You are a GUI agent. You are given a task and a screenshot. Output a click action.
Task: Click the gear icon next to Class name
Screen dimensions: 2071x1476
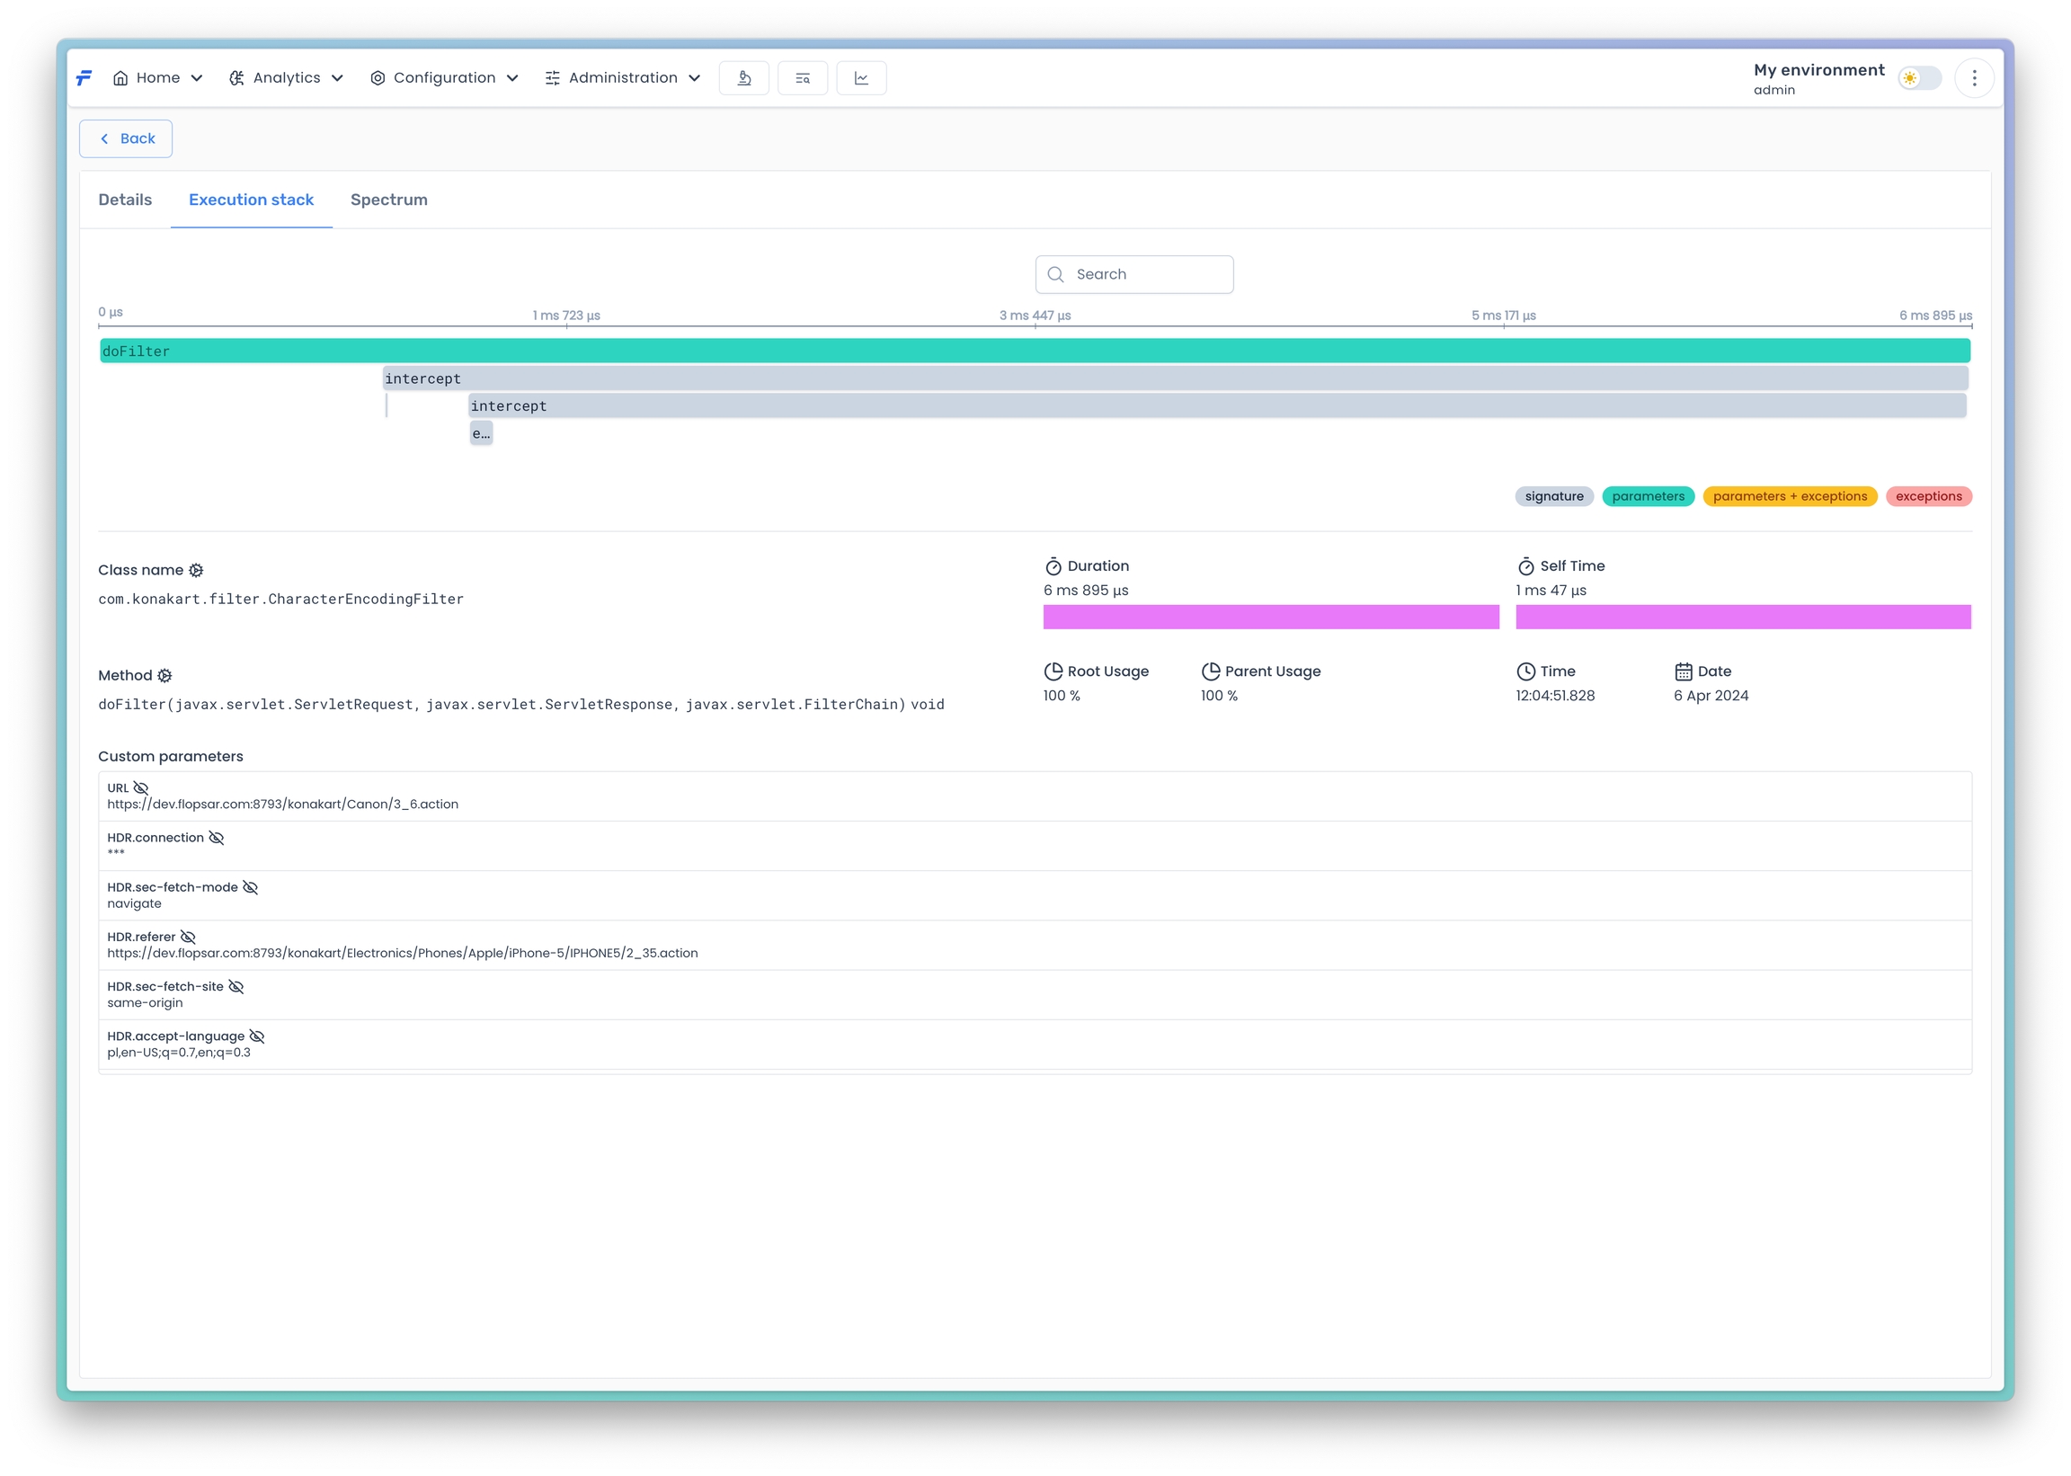[x=196, y=571]
